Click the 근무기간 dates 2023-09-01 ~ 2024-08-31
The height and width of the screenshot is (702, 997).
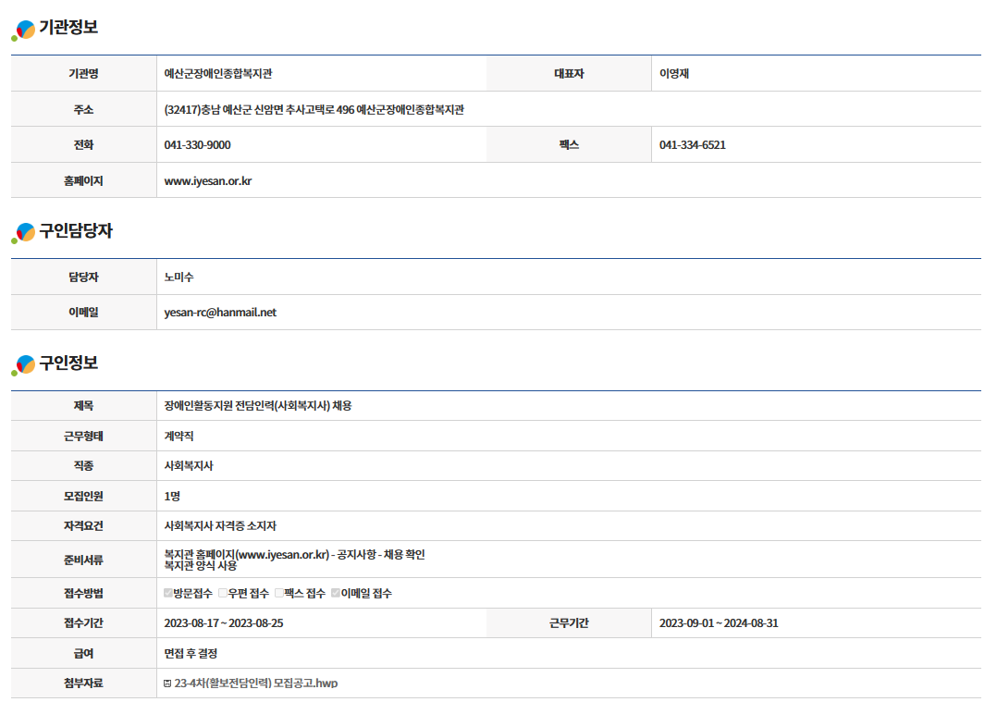(x=718, y=623)
